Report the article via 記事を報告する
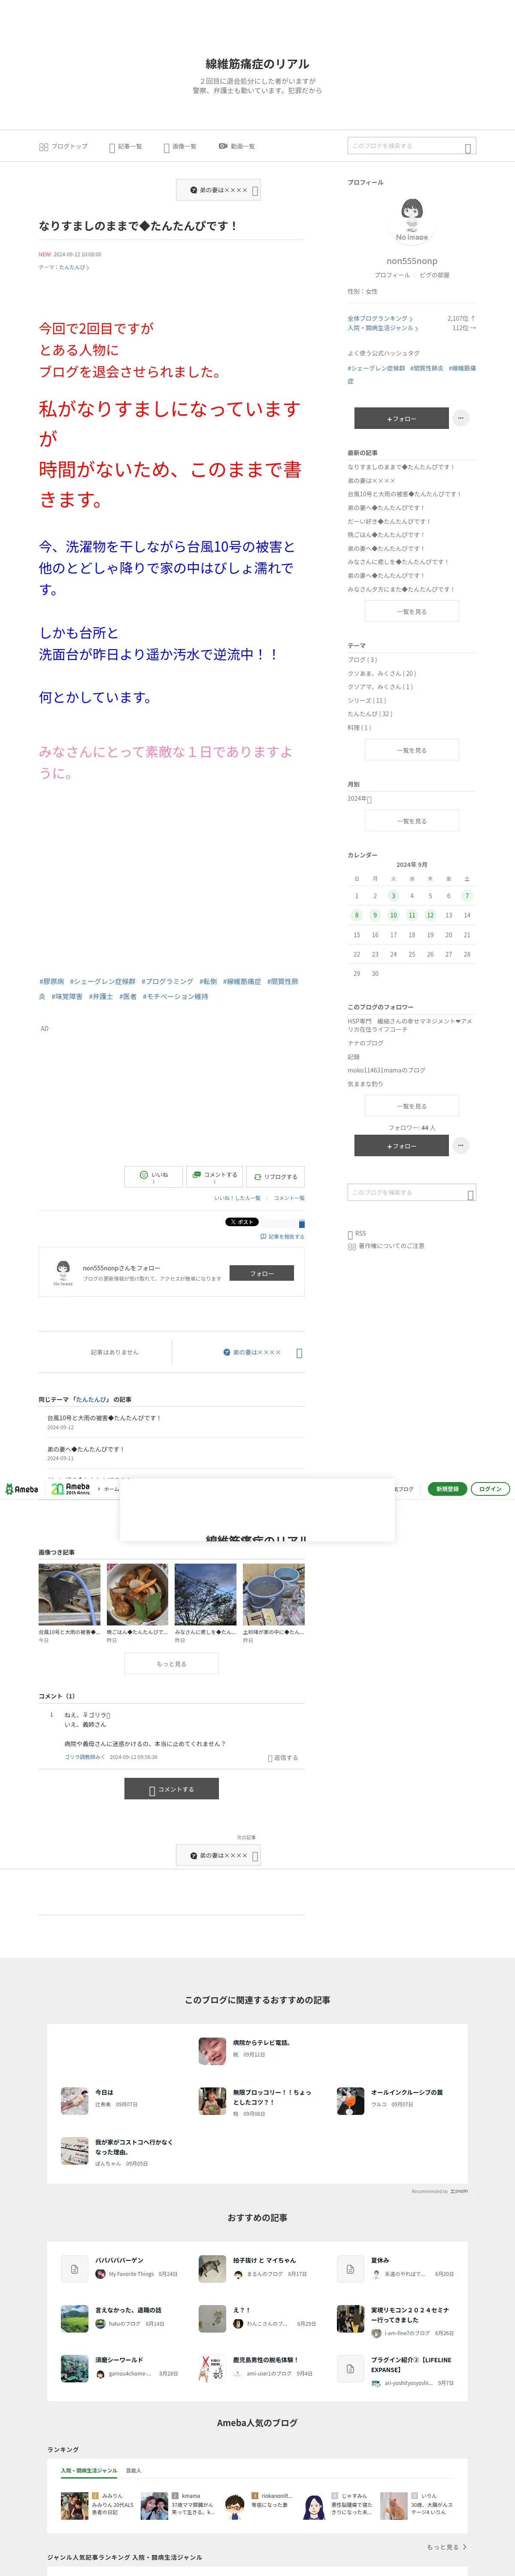Viewport: 515px width, 2576px height. [x=282, y=1237]
